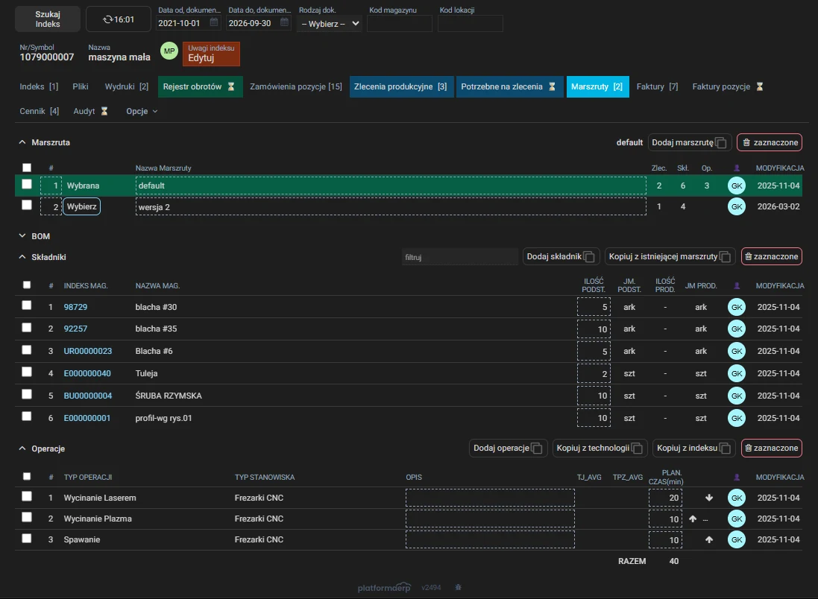This screenshot has height=599, width=818.
Task: Click the filtruj component filter field
Action: point(459,257)
